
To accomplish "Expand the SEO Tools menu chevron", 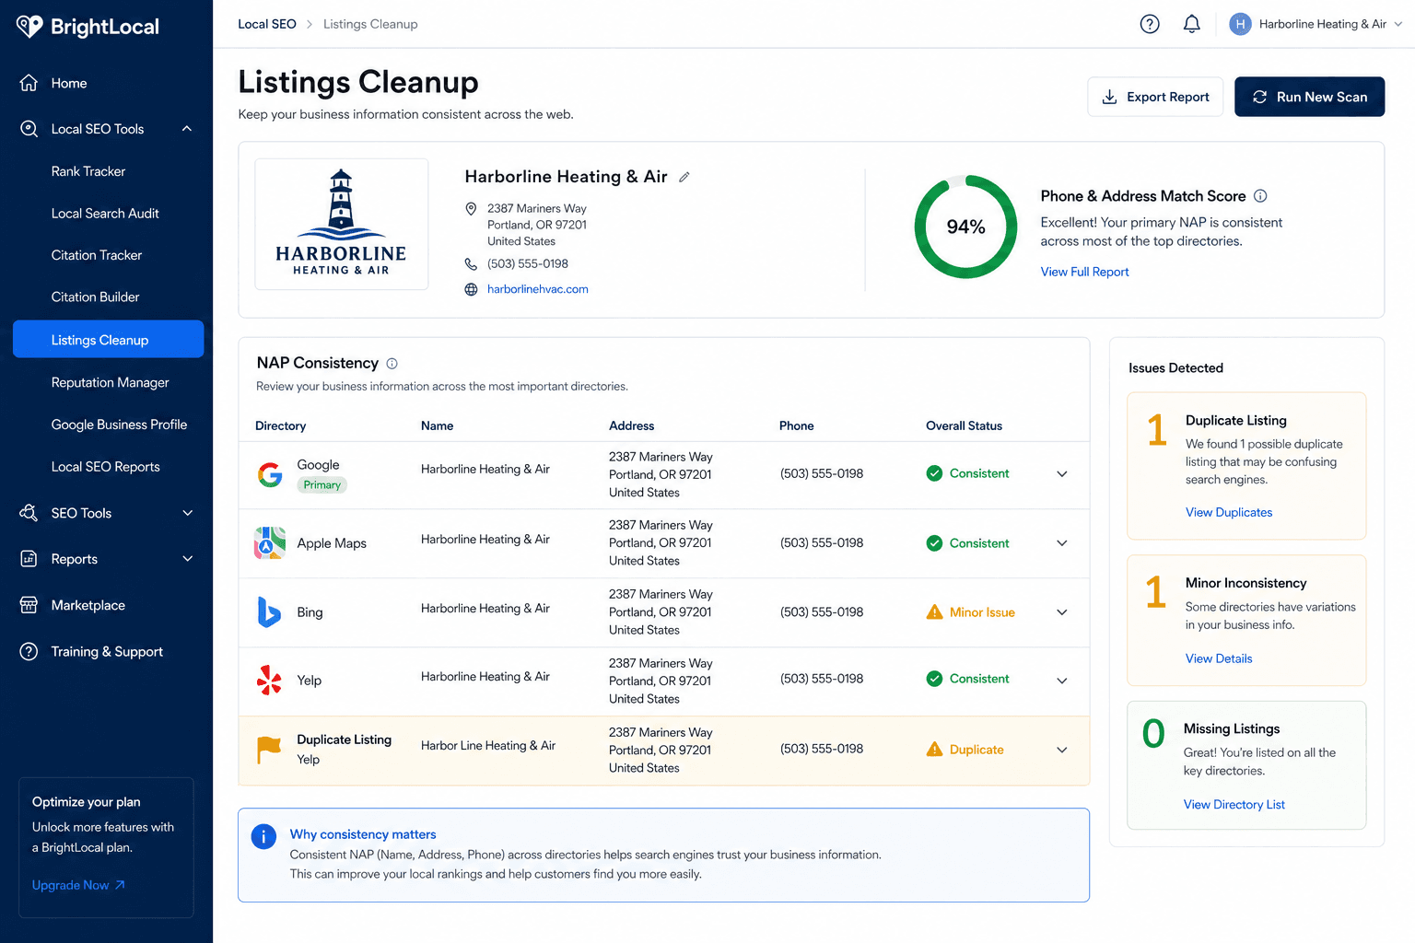I will click(x=187, y=513).
